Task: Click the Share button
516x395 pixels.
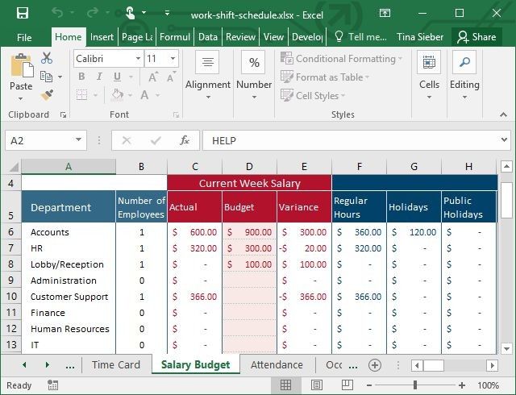Action: coord(476,37)
